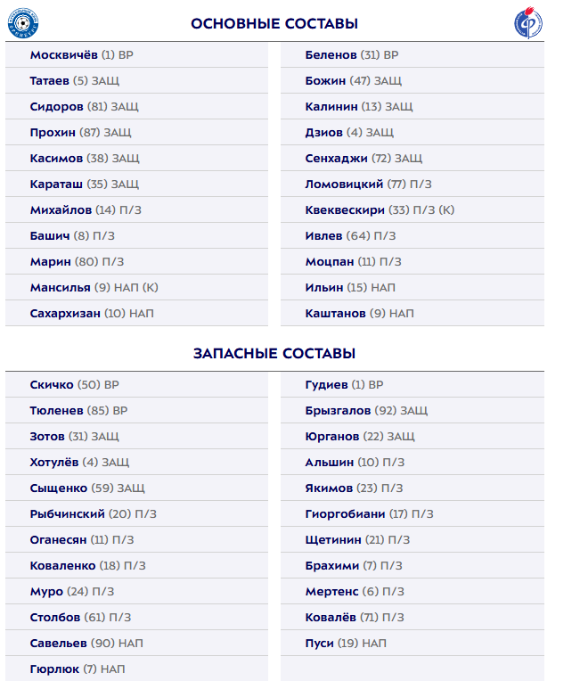Select the ЗАПАСНЫЕ СОСТАВЫ heading

pyautogui.click(x=274, y=353)
